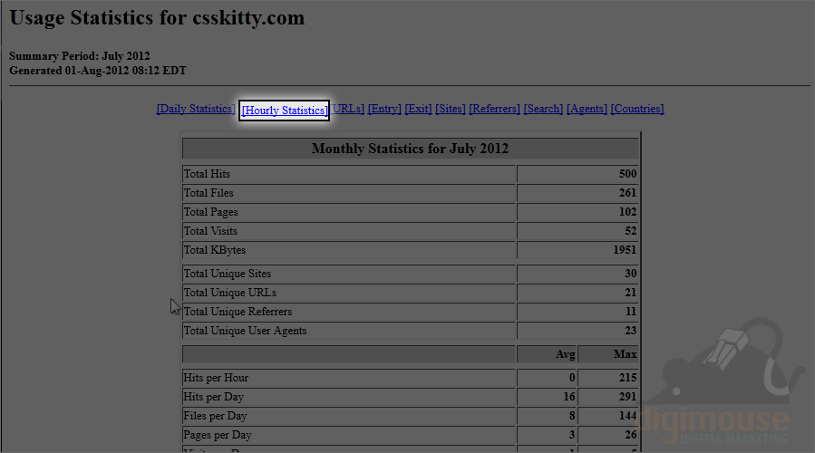This screenshot has width=815, height=453.
Task: Go to the Entry pages link
Action: [384, 109]
